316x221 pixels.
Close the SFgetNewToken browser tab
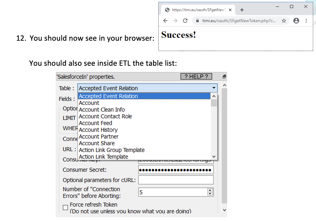pyautogui.click(x=230, y=10)
